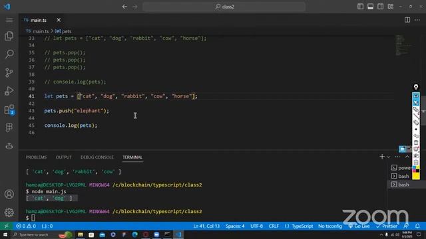Switch to the DEBUG CONSOLE tab
The width and height of the screenshot is (426, 239).
point(97,157)
